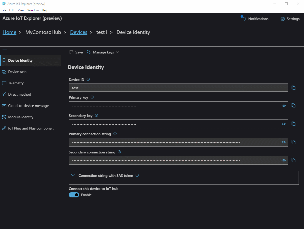Open info tooltip for Primary connection string

click(x=115, y=134)
